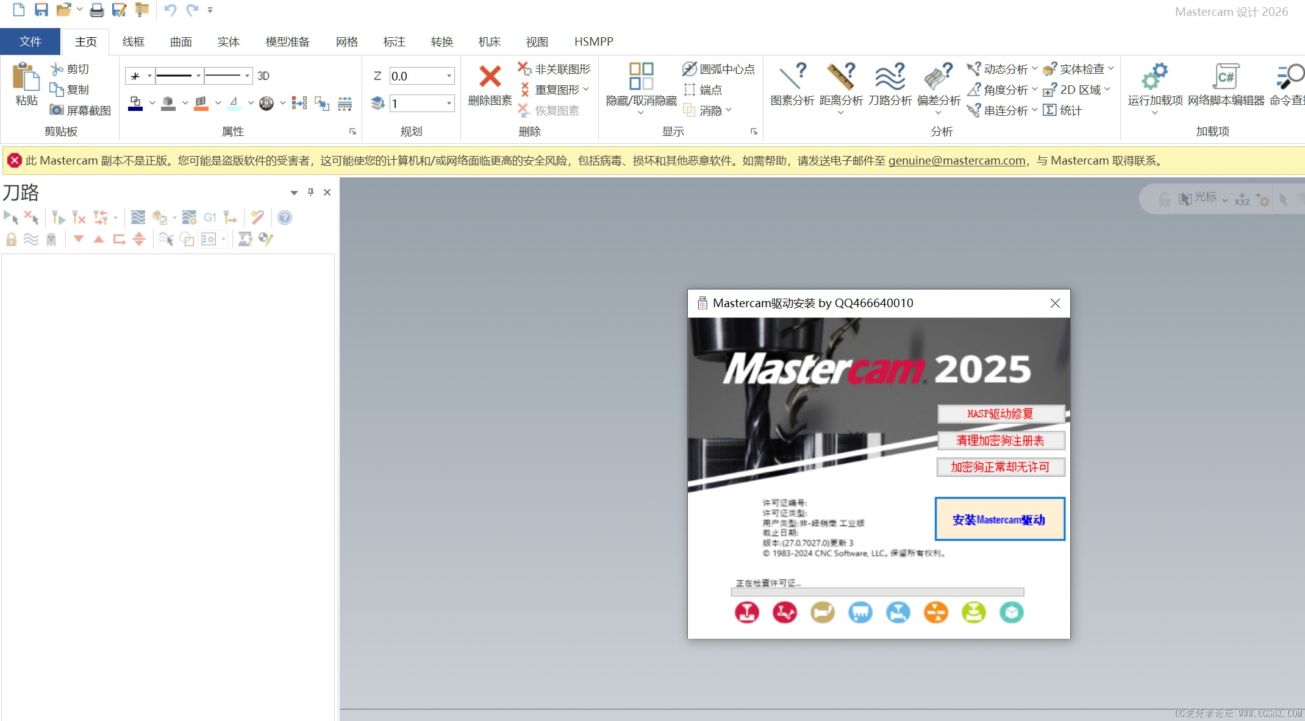Click the 清理加密狗注册表 button
The width and height of the screenshot is (1305, 721).
click(x=1001, y=440)
